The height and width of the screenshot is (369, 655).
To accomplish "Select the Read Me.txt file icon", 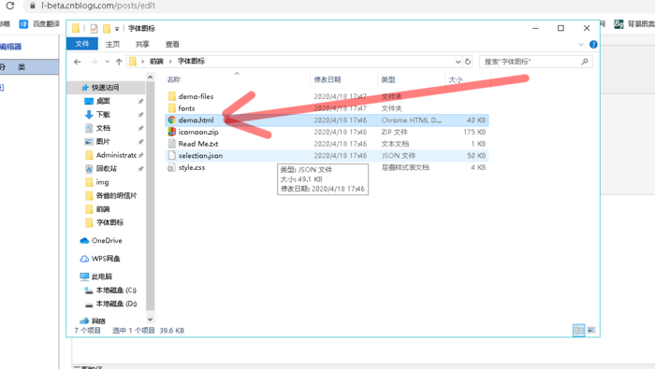I will click(x=171, y=144).
